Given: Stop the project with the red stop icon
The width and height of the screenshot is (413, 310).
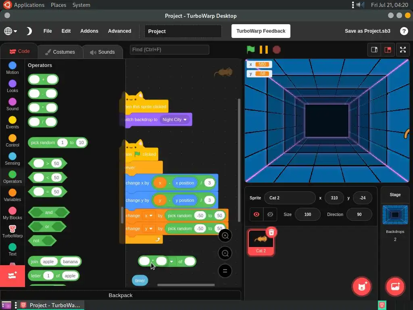Looking at the screenshot, I should 277,50.
